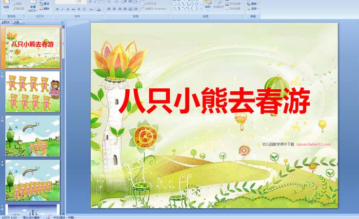
Task: Select slide 4 thumbnail with bears in a row
Action: (32, 181)
